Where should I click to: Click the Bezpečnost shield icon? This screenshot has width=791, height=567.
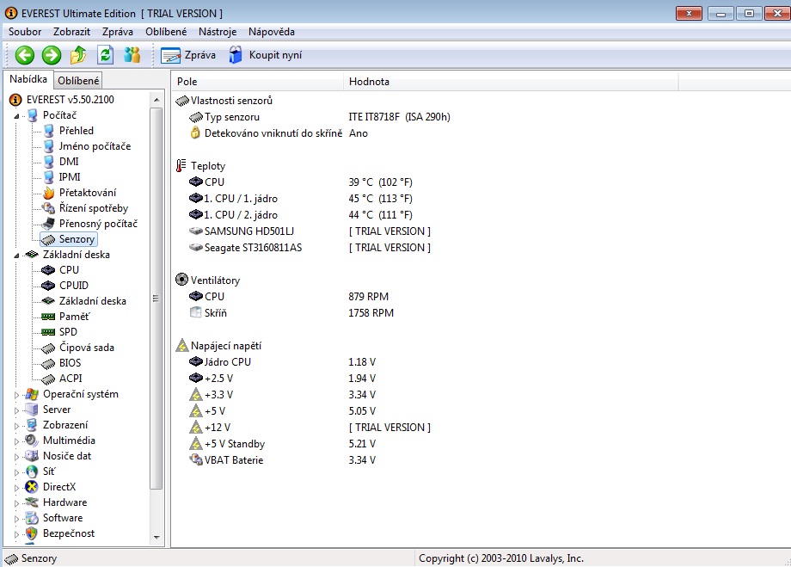(32, 533)
